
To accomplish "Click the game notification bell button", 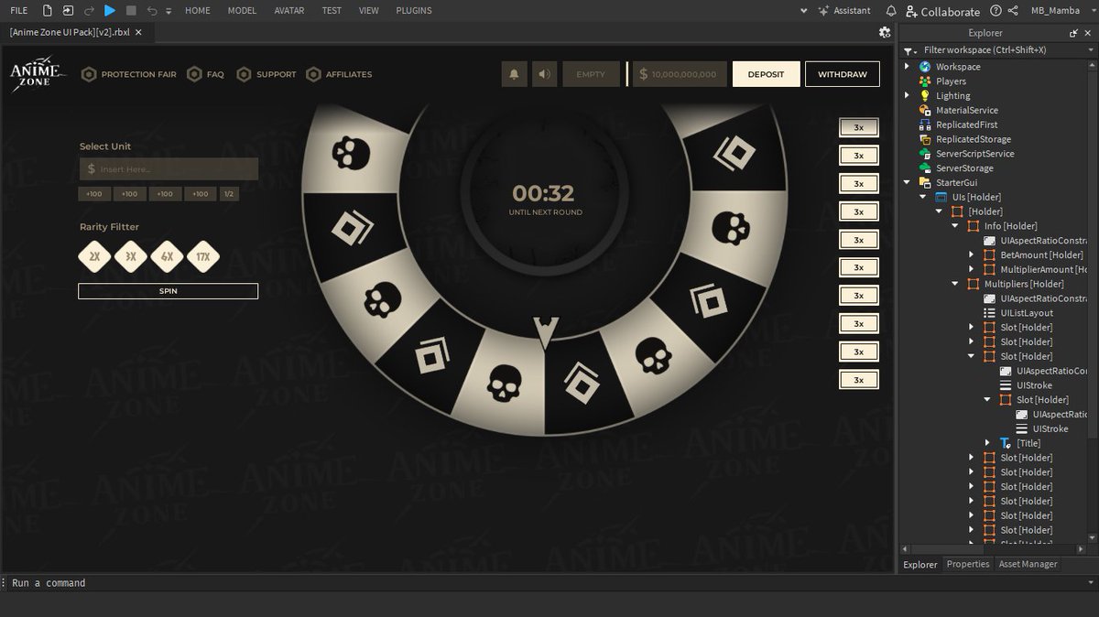I will tap(514, 74).
